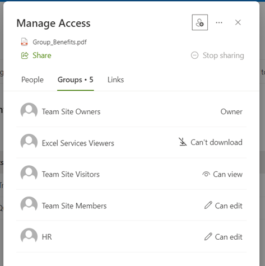Click the Stop sharing minus-circle icon

(194, 55)
